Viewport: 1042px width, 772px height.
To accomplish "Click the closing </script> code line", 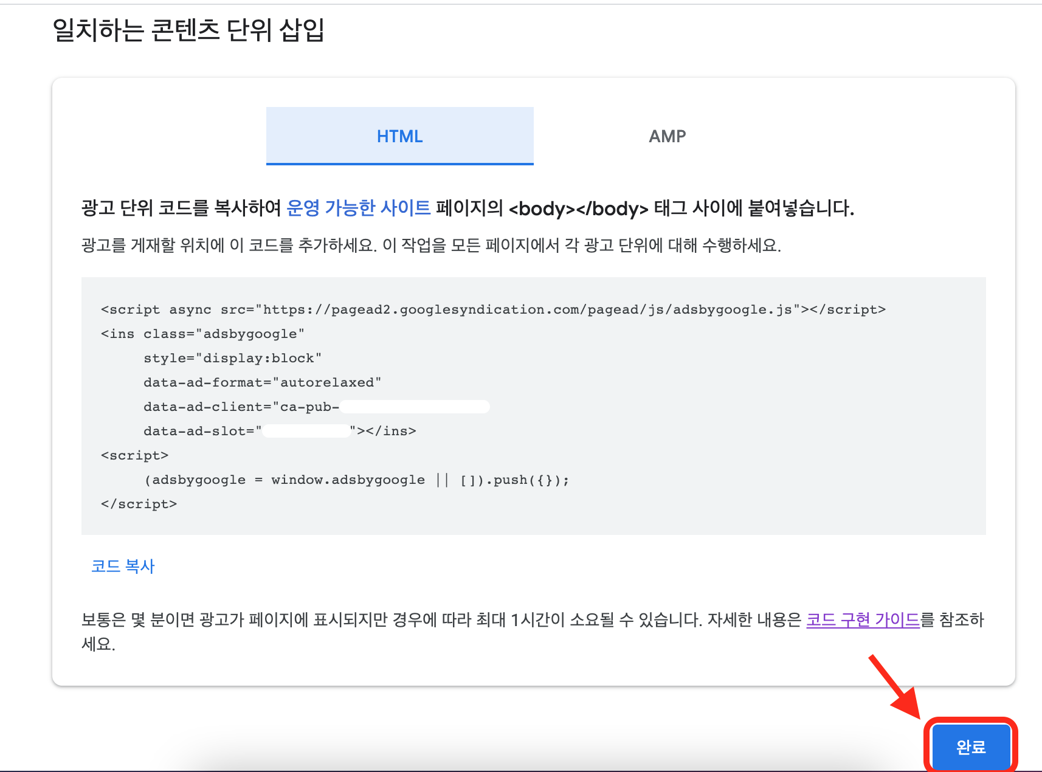I will (139, 504).
